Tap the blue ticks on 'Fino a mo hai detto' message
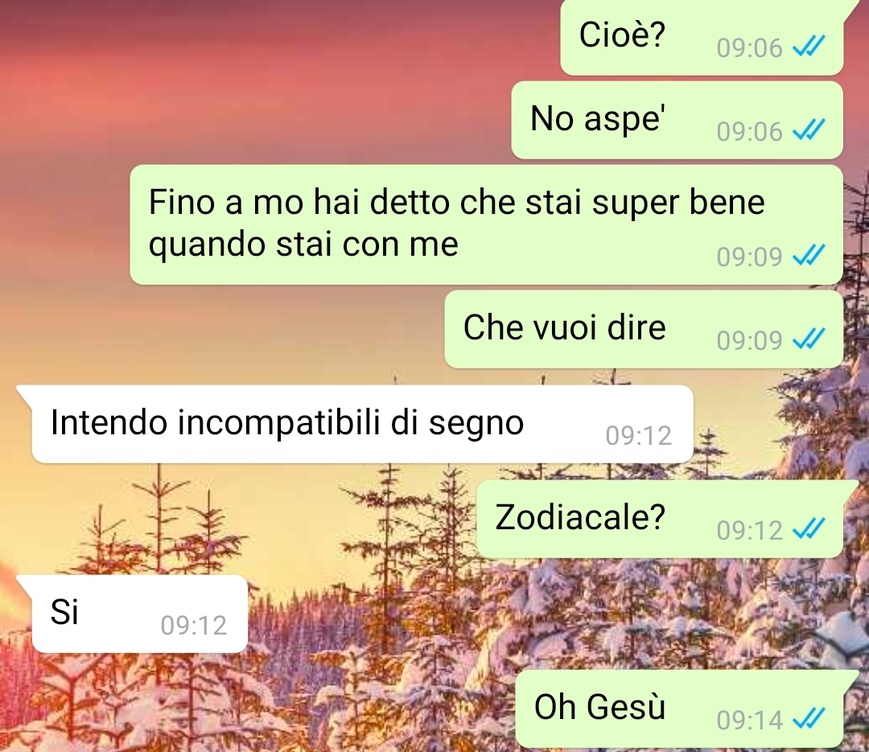 (809, 255)
